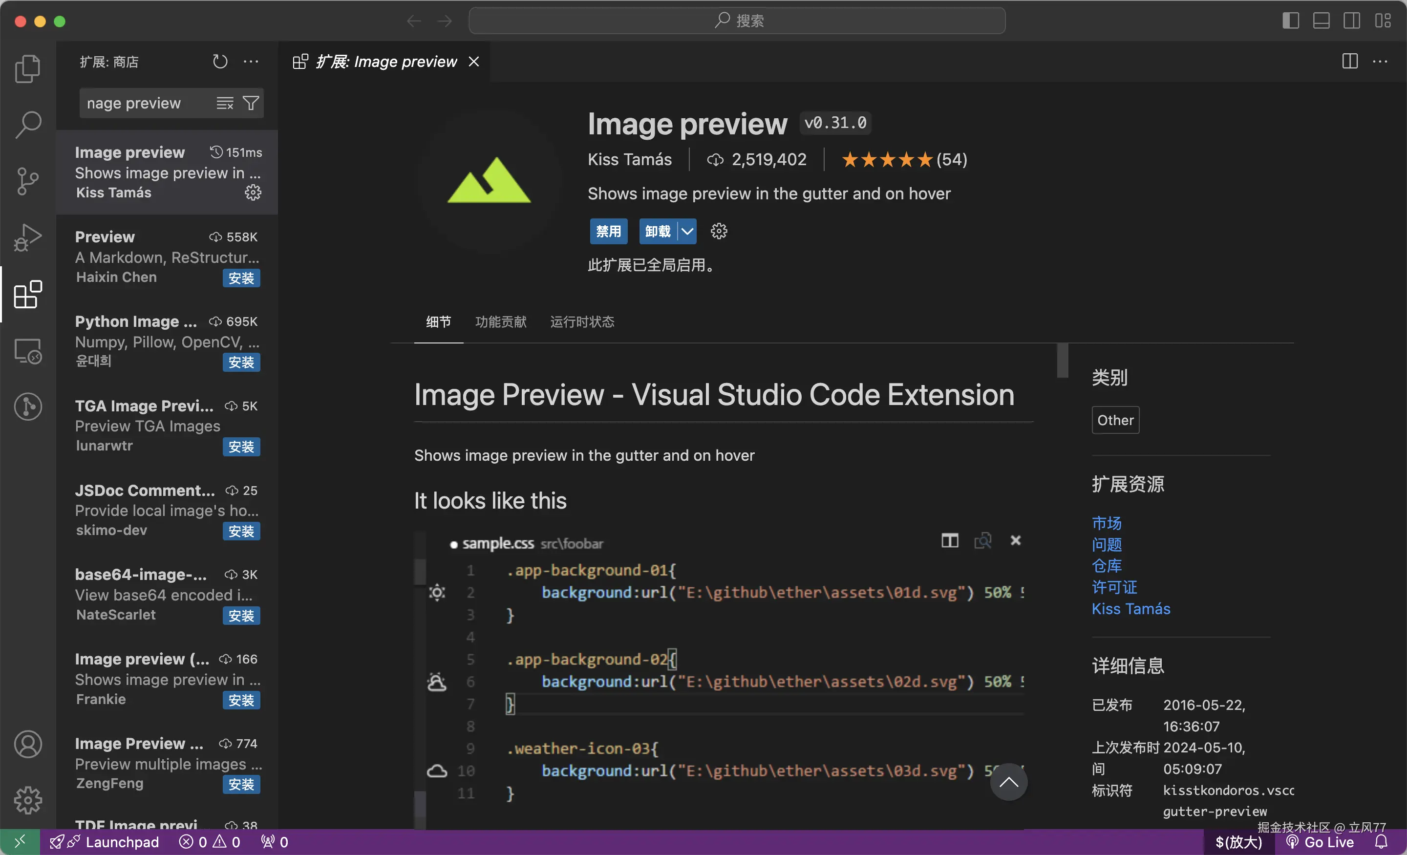Clear extensions search results icon
This screenshot has height=855, width=1407.
pyautogui.click(x=224, y=104)
